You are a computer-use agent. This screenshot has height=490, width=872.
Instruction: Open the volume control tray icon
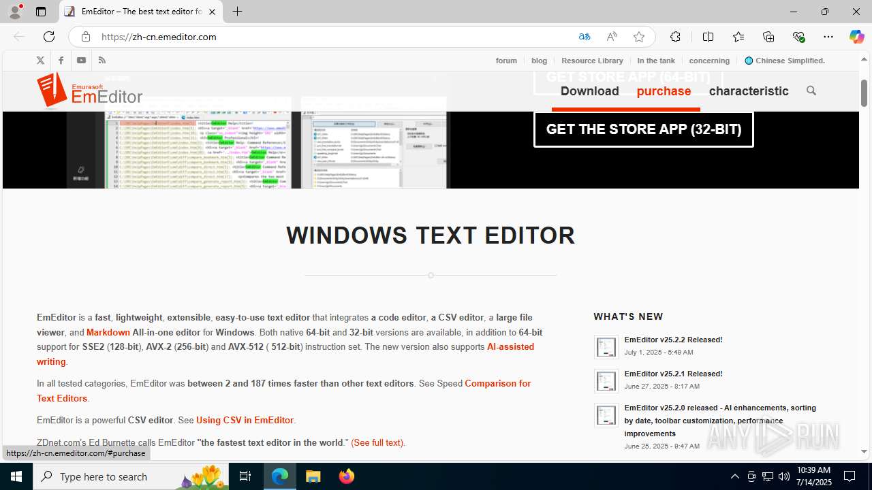click(784, 476)
